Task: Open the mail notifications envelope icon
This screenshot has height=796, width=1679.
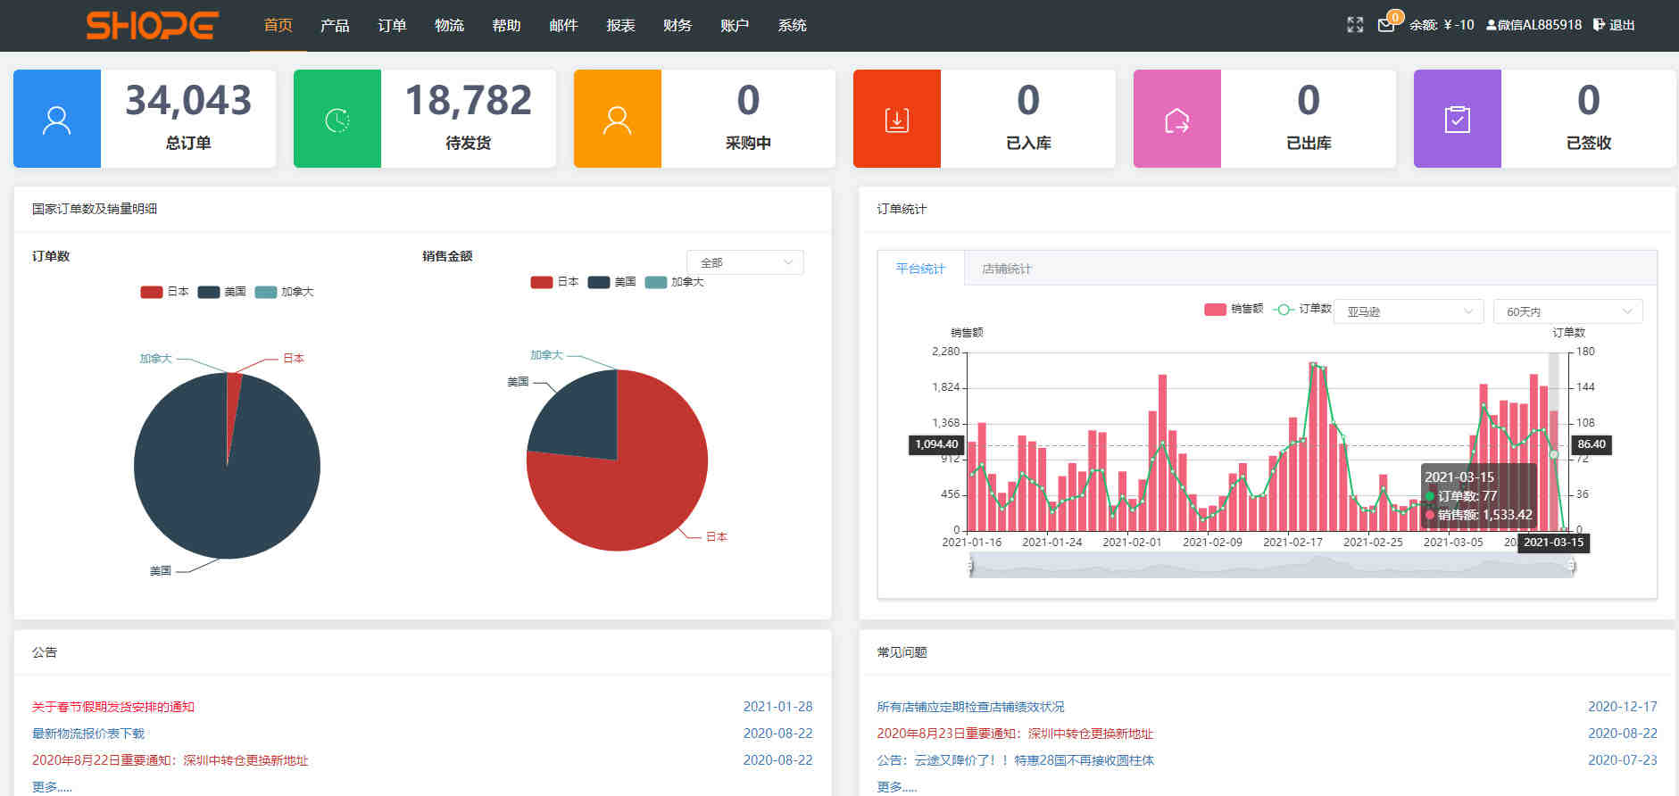Action: click(x=1386, y=25)
